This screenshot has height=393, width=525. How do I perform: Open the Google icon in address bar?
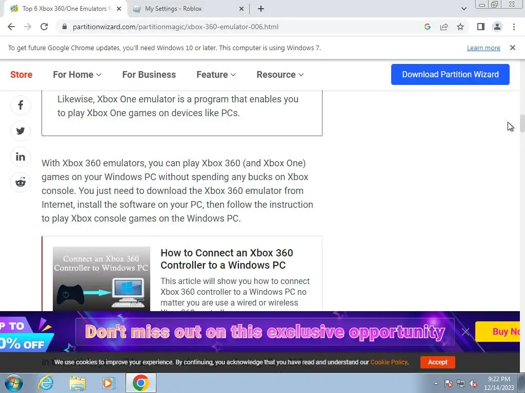coord(427,27)
